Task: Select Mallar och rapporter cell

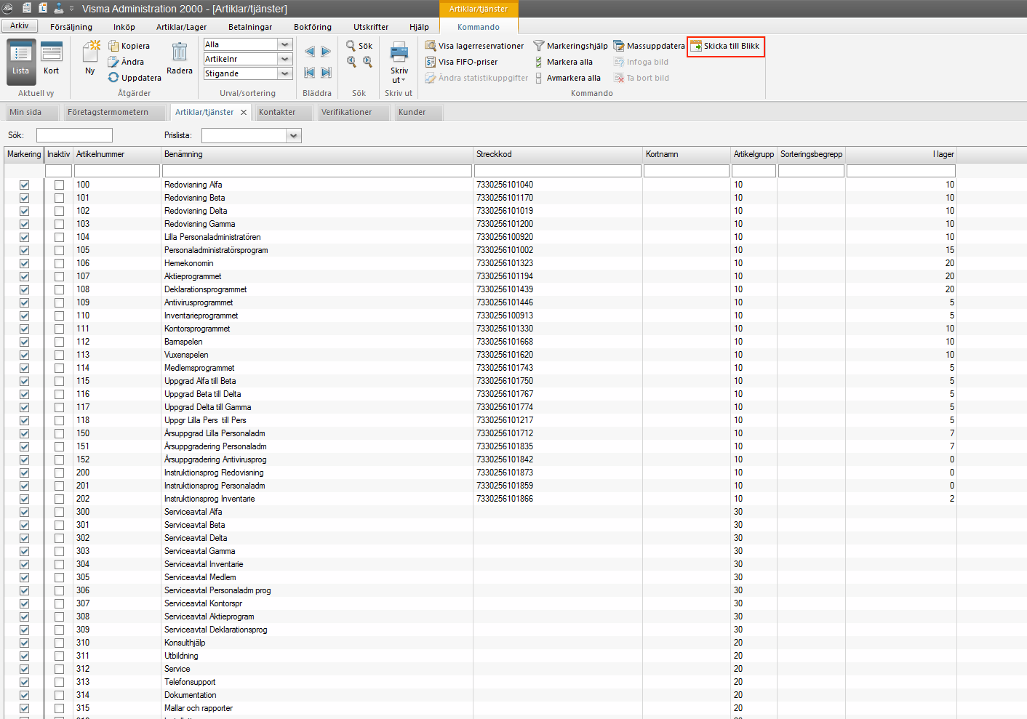Action: (317, 708)
